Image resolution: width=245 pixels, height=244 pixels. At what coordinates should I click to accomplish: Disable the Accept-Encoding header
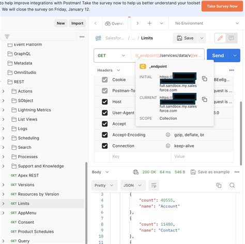pos(105,135)
